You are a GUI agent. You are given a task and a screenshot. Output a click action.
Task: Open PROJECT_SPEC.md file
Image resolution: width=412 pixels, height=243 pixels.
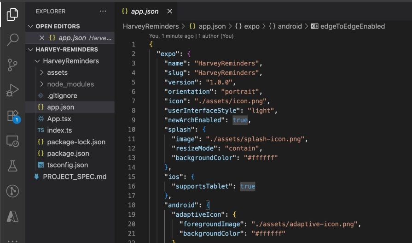point(75,176)
